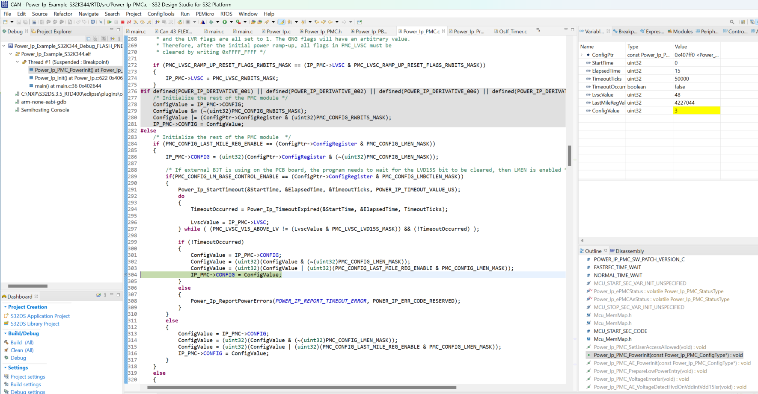Viewport: 758px width, 394px height.
Task: Collapse All items in Project Explorer toolbar
Action: point(88,38)
